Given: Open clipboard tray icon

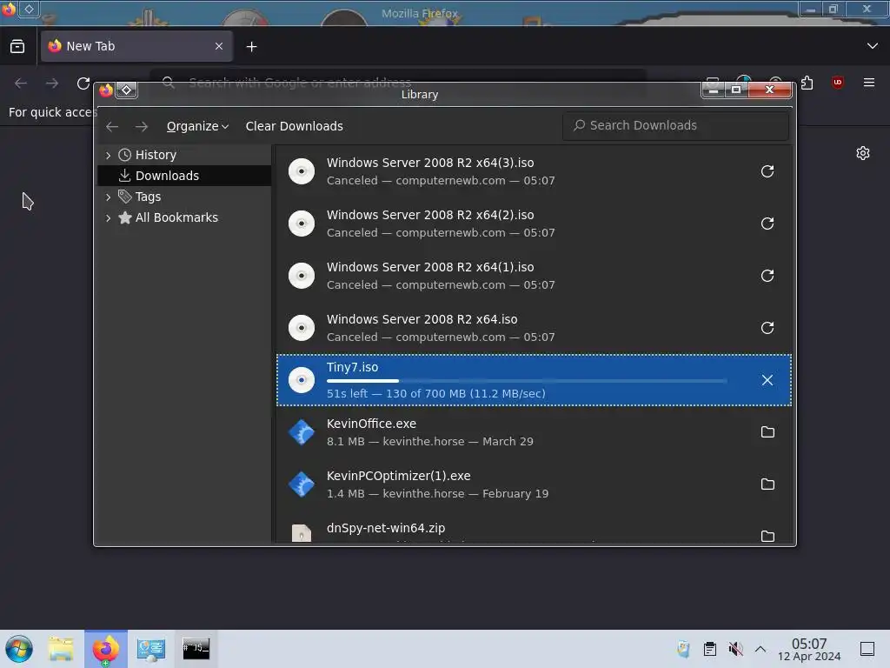Looking at the screenshot, I should [x=709, y=649].
